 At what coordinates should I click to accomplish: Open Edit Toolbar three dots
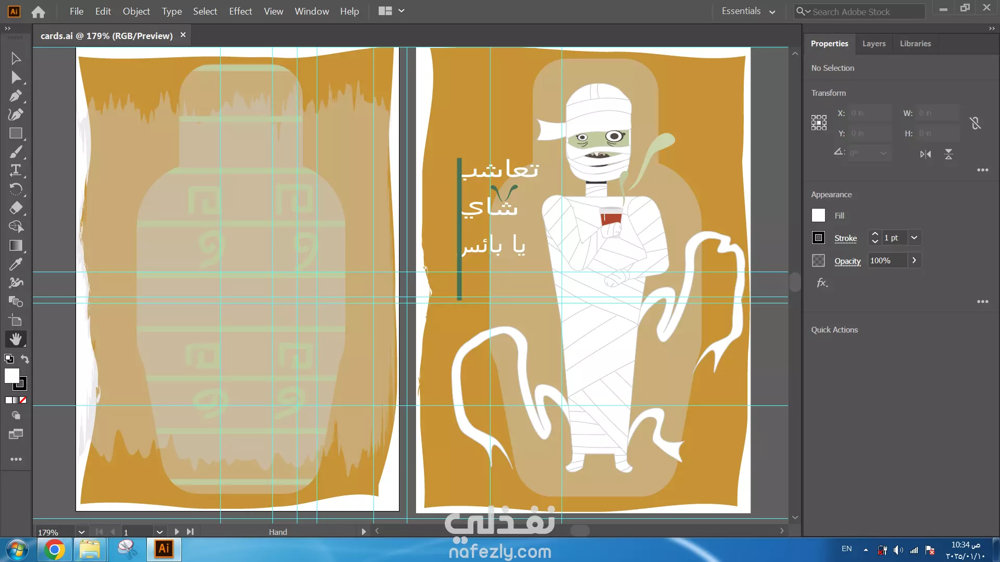click(16, 459)
